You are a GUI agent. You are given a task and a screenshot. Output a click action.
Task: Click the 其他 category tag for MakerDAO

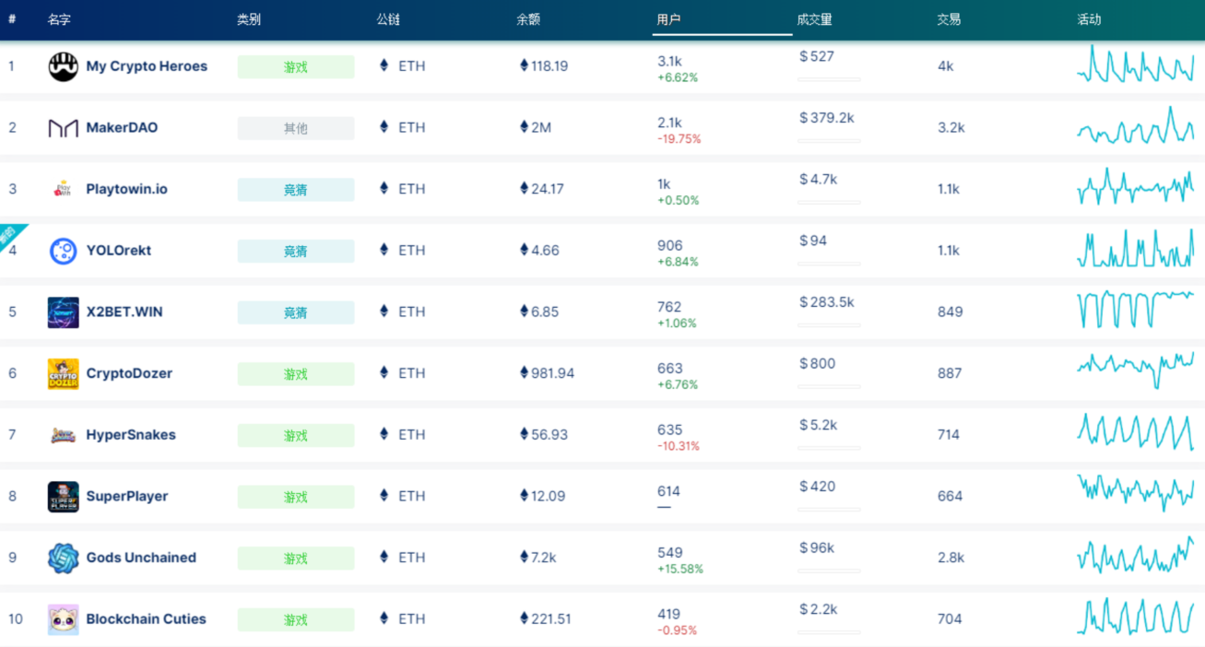[296, 128]
